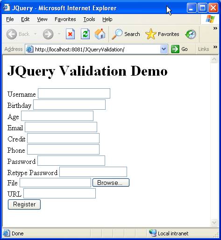Refresh the page with green arrows icon
Image resolution: width=221 pixels, height=240 pixels.
[x=85, y=34]
